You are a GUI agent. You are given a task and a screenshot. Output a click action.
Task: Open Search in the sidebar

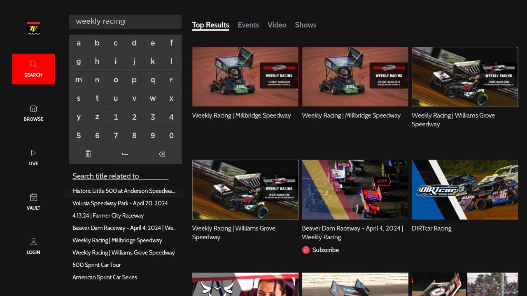click(x=33, y=69)
